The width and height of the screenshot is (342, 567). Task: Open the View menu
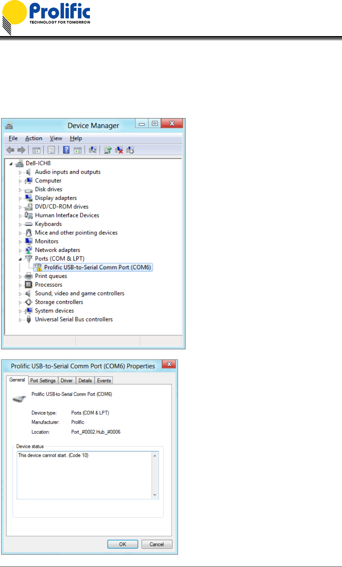[x=56, y=138]
